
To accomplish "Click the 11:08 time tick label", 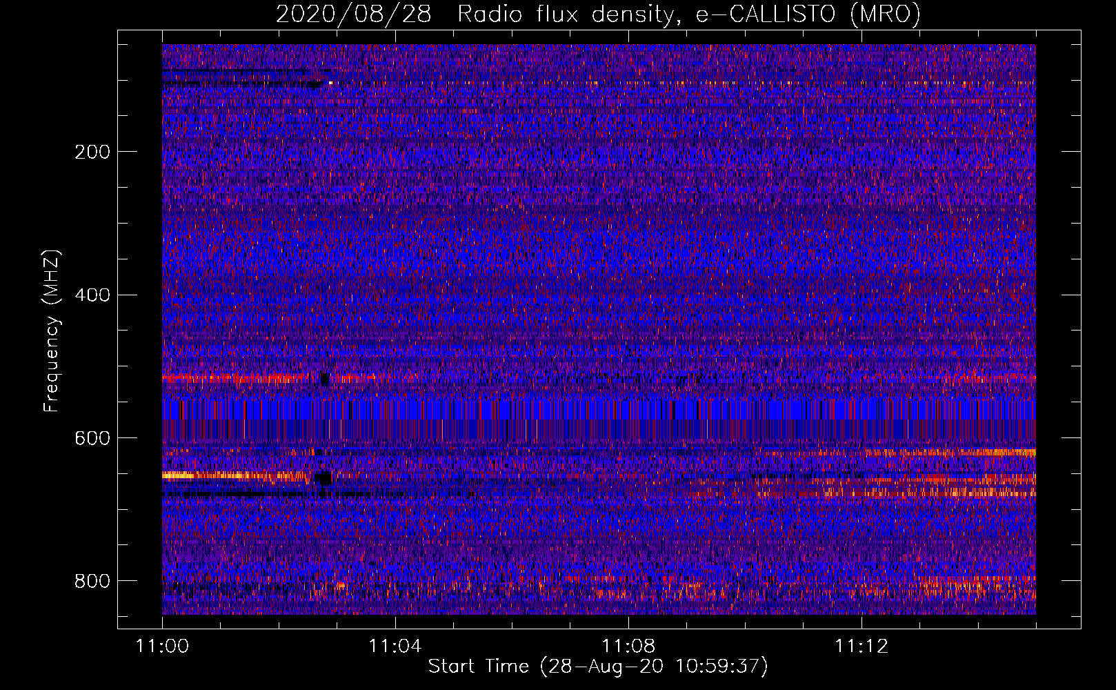I will pos(628,647).
